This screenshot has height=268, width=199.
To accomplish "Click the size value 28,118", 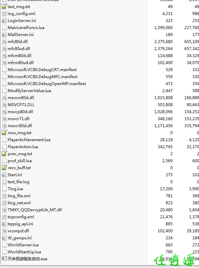I will click(166, 140).
